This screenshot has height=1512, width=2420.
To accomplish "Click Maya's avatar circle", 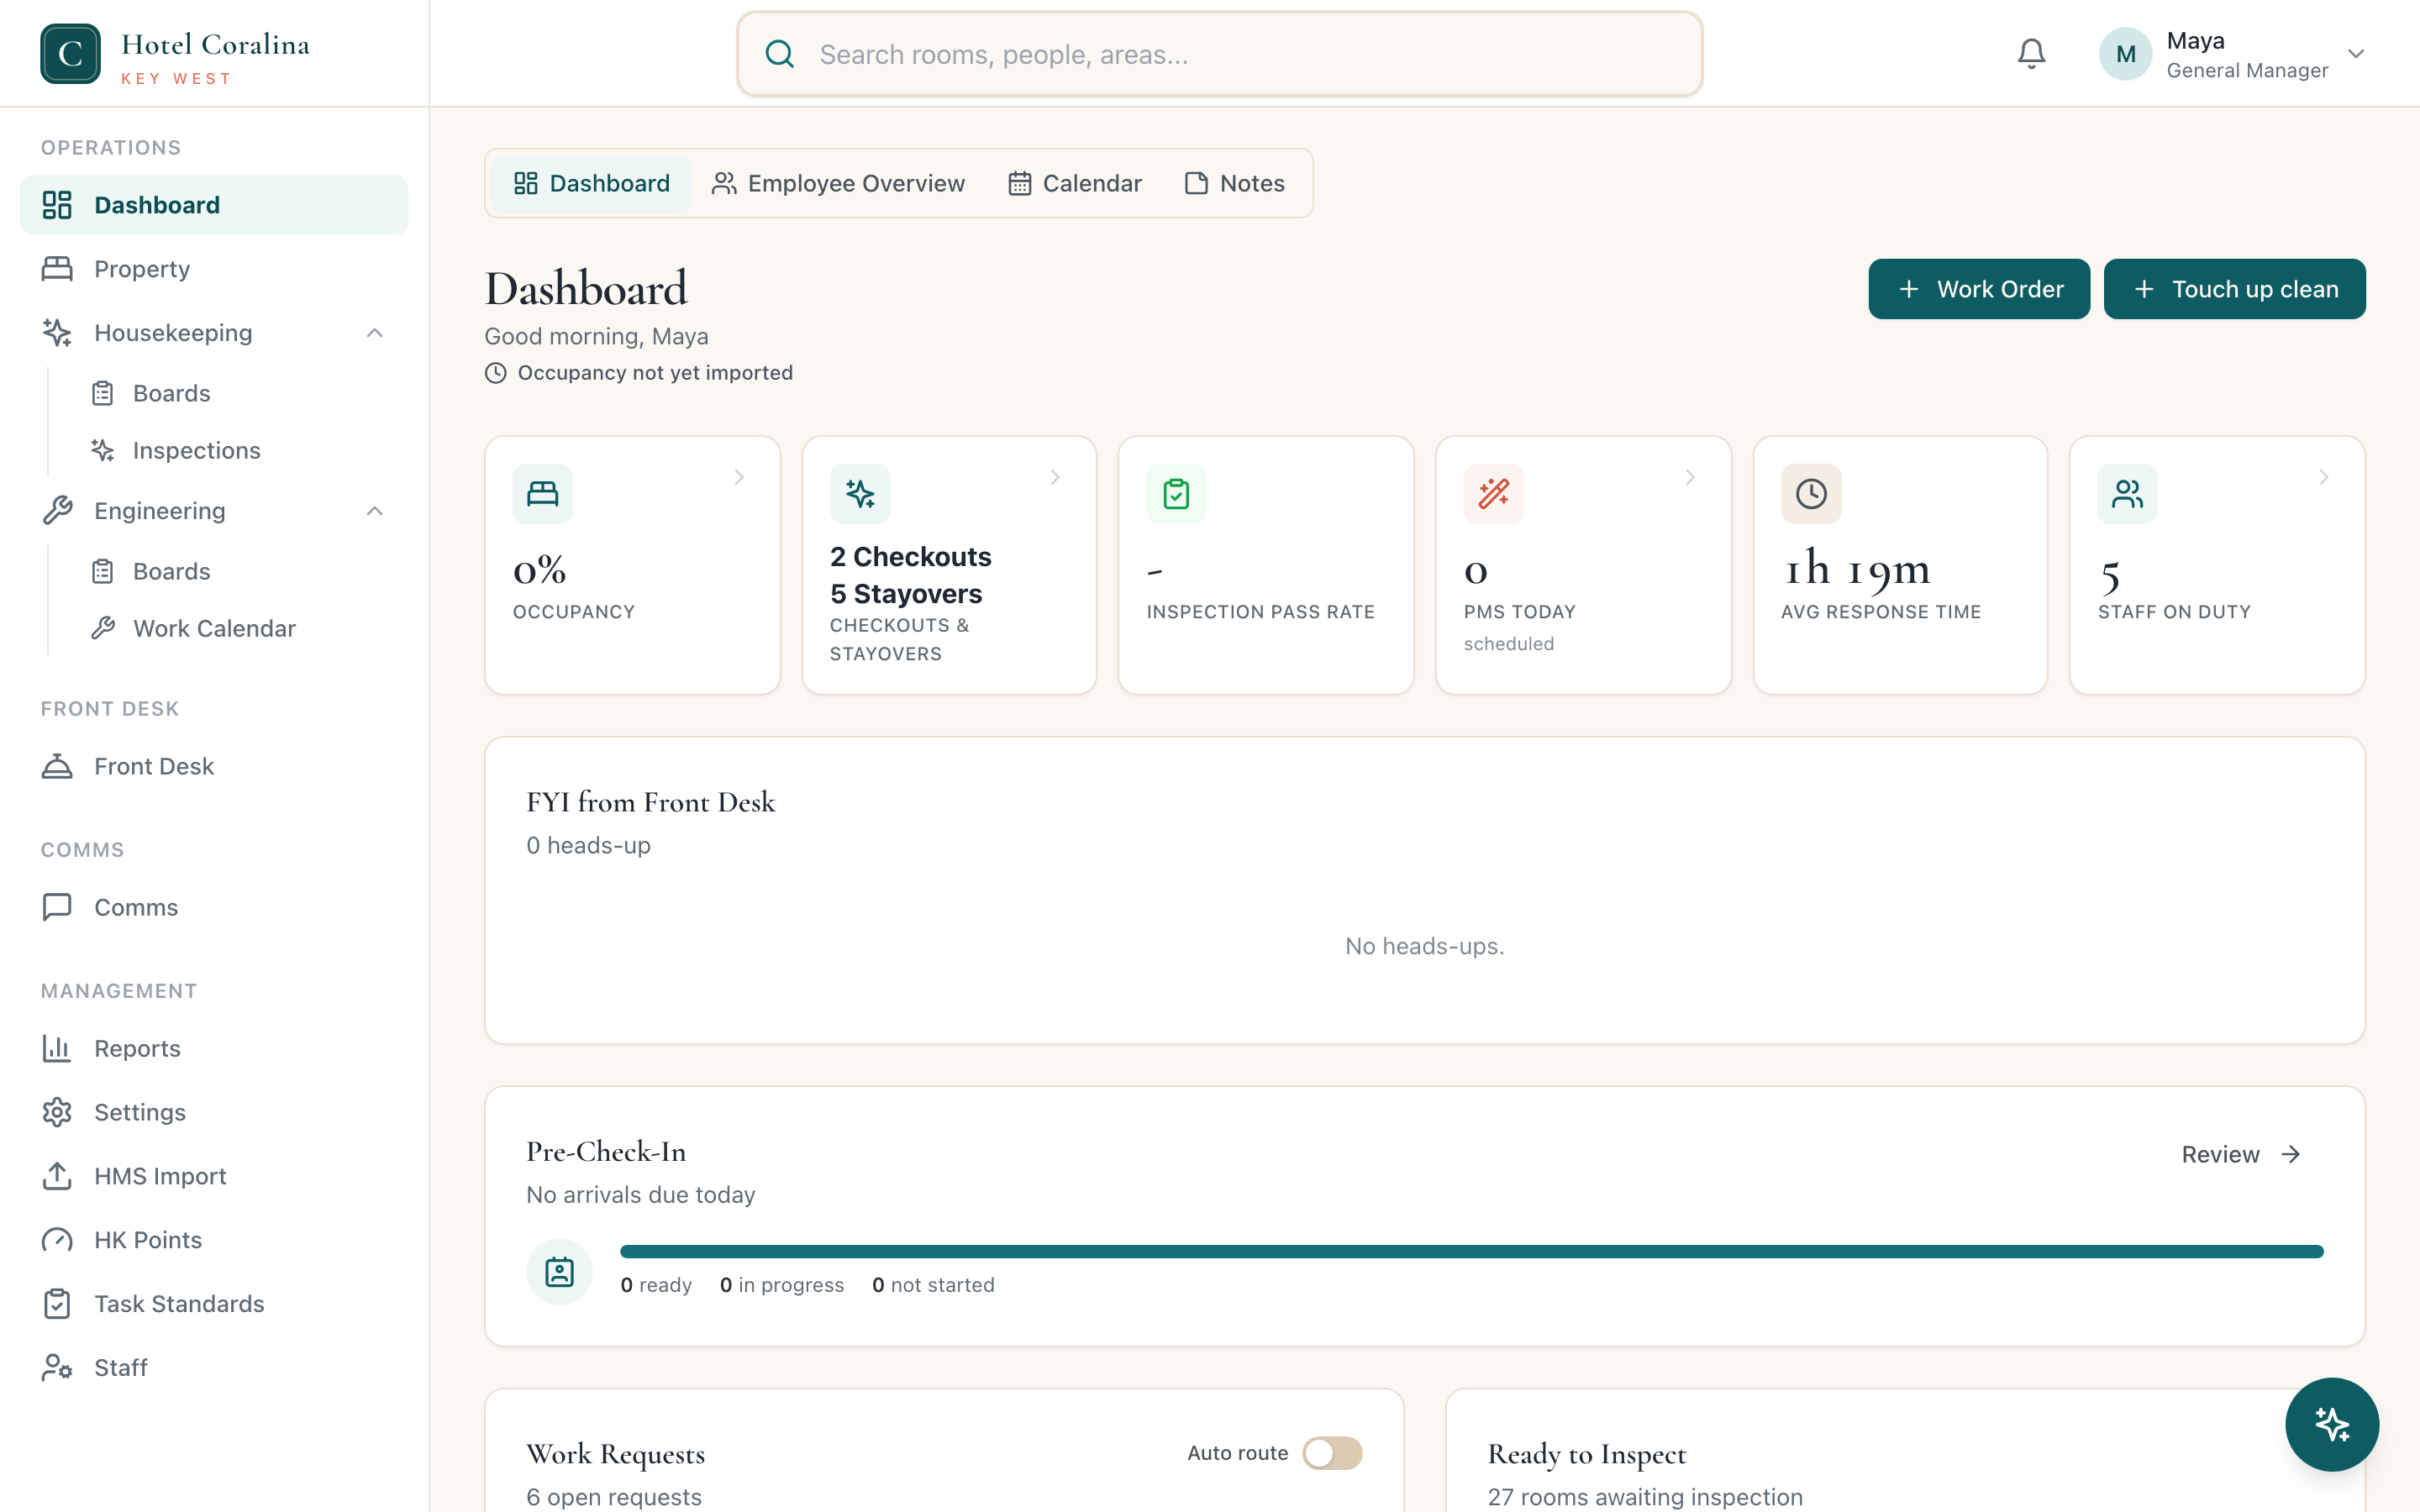I will 2125,54.
